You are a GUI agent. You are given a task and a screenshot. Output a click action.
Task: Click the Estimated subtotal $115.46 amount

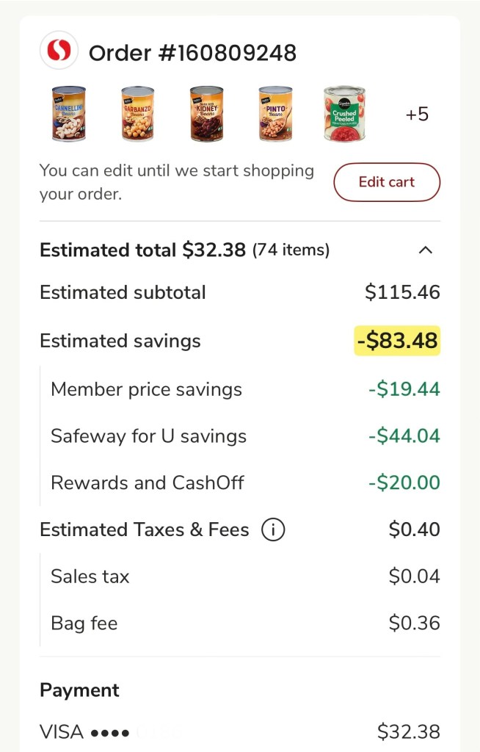402,292
